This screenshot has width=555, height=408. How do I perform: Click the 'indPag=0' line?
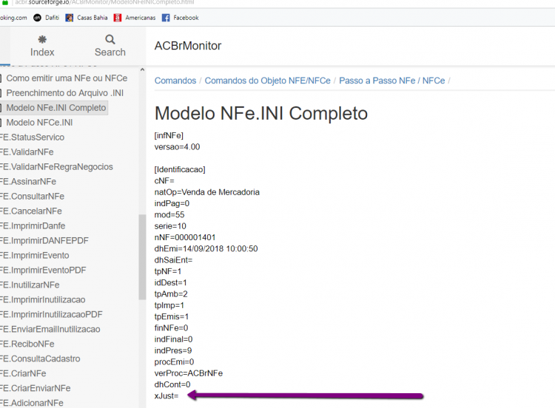pos(172,203)
